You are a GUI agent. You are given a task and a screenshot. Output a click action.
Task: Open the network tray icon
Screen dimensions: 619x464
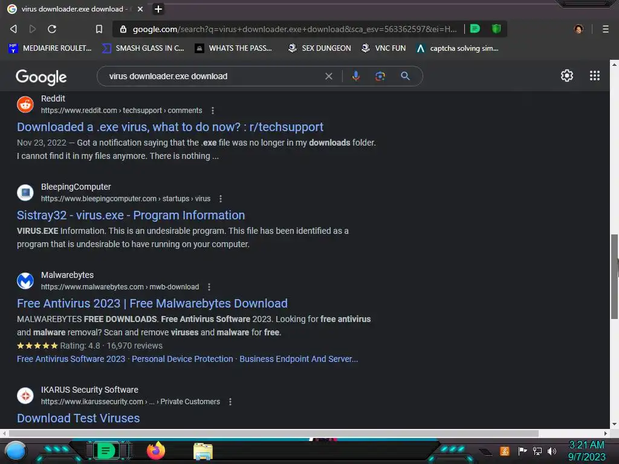537,451
